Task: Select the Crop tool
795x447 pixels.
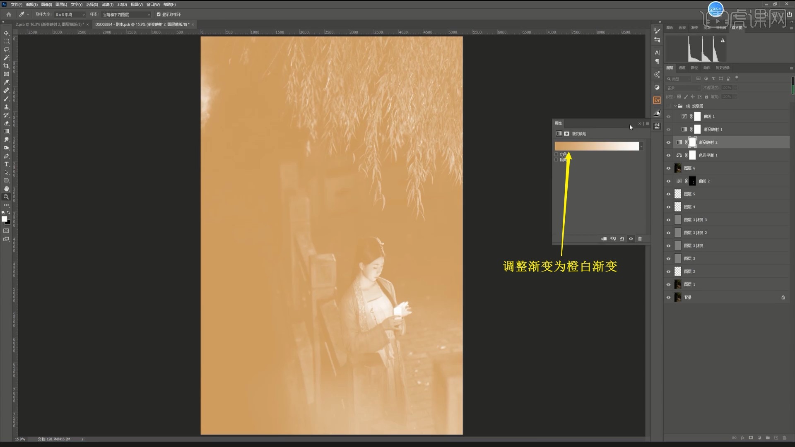Action: pos(6,66)
